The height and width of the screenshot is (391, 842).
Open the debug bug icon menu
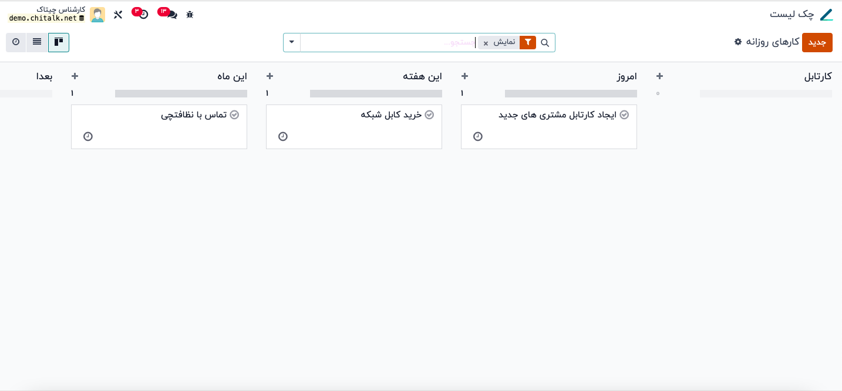click(x=190, y=15)
